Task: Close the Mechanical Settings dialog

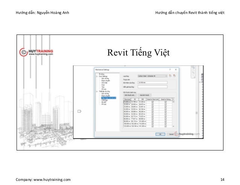Action: (x=176, y=69)
